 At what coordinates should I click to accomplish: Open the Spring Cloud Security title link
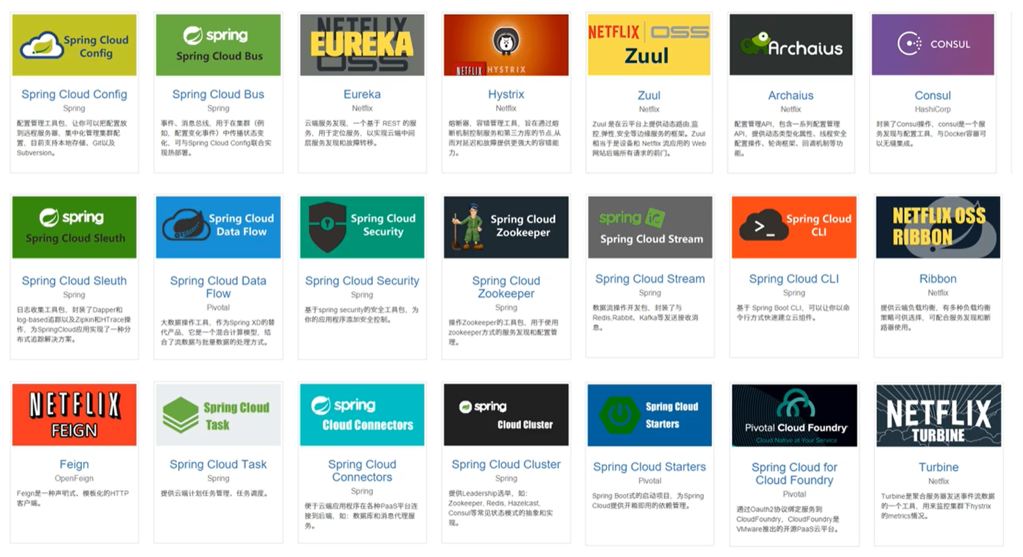click(x=362, y=281)
